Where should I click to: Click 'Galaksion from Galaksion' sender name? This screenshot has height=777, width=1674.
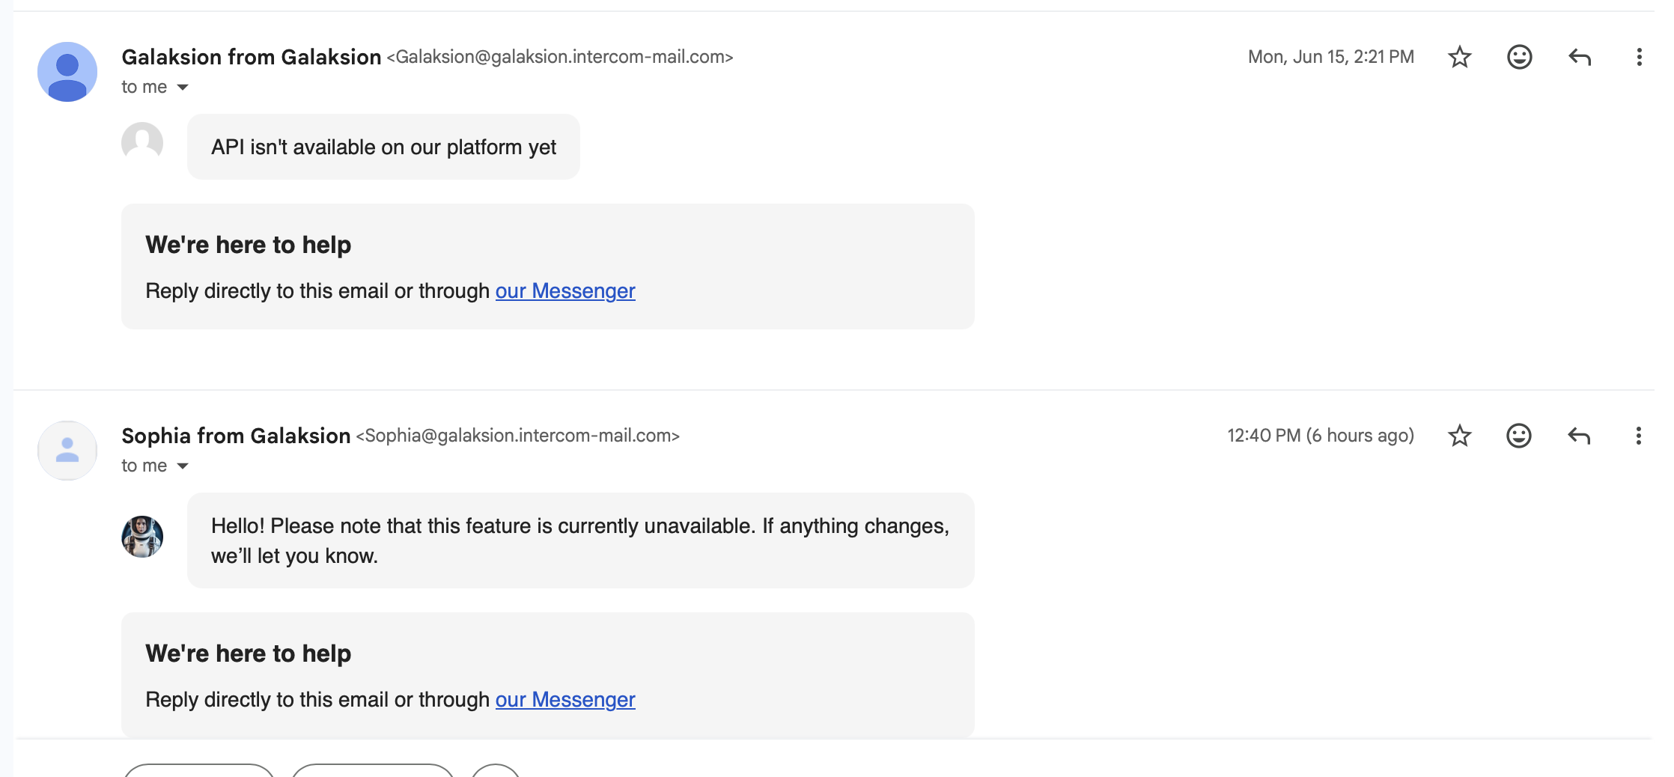252,57
